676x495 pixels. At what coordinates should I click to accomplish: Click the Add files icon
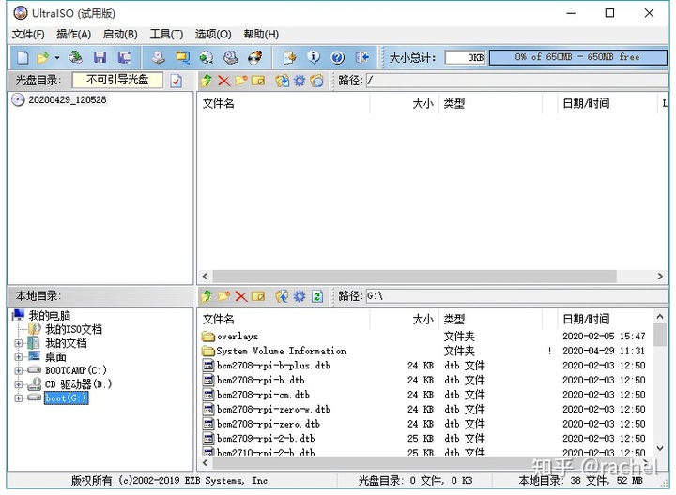click(x=290, y=57)
